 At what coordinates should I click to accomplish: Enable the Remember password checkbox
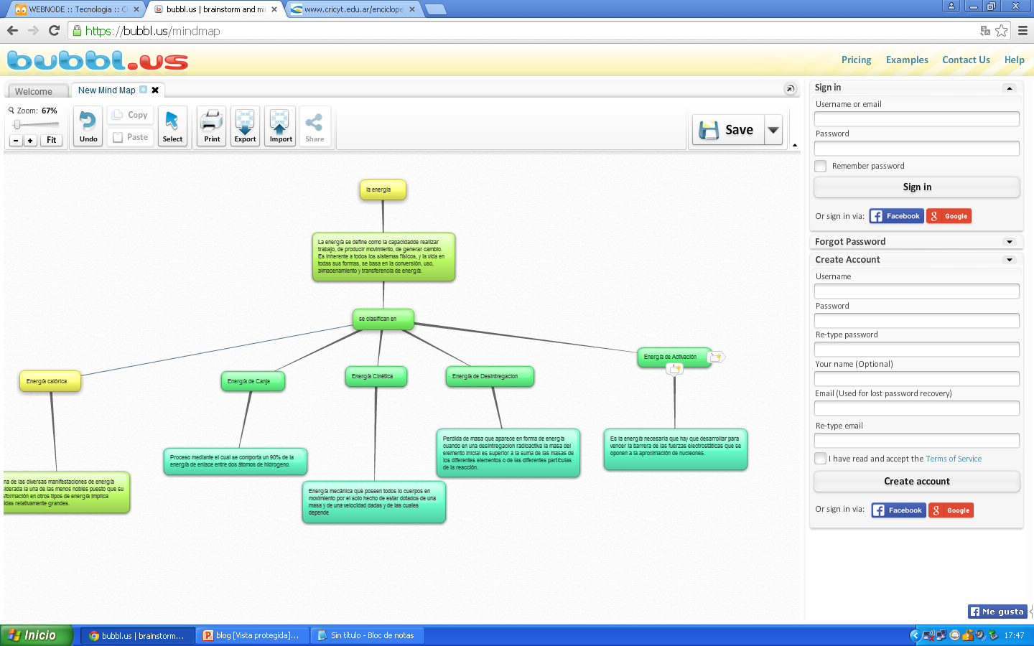click(x=821, y=167)
